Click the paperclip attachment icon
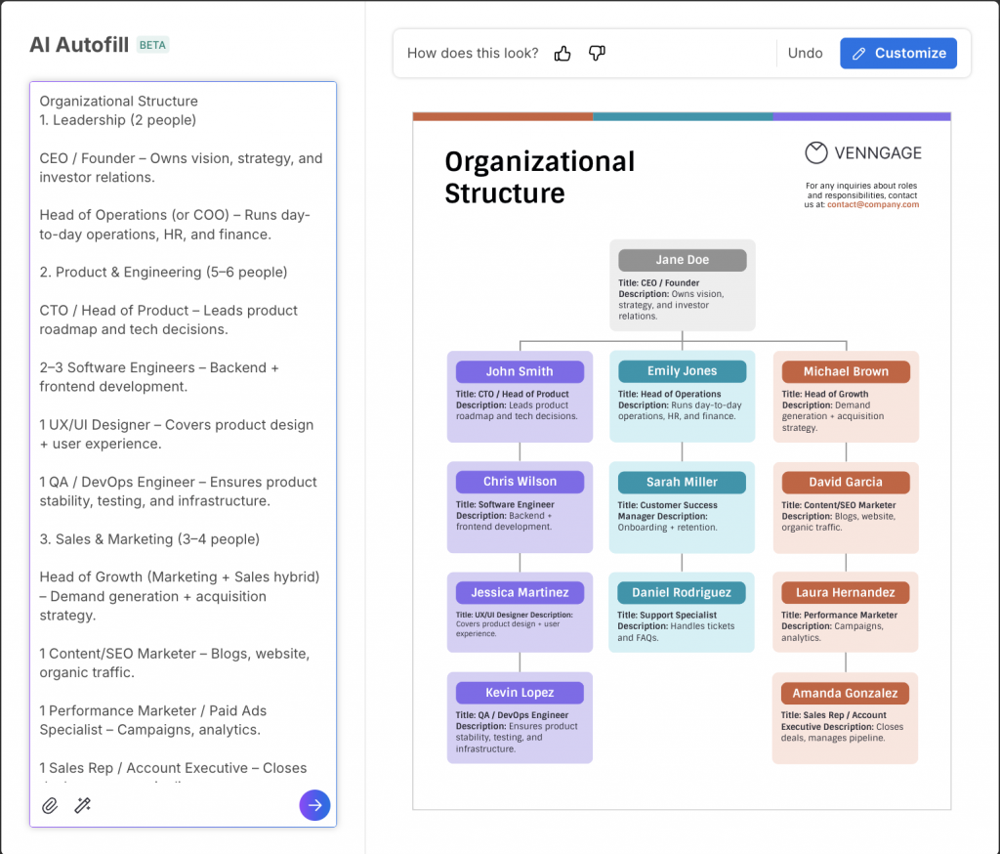The image size is (1000, 854). (x=50, y=805)
